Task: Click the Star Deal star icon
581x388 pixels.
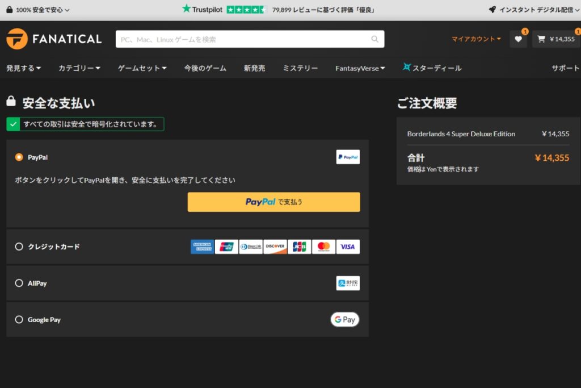Action: tap(406, 67)
